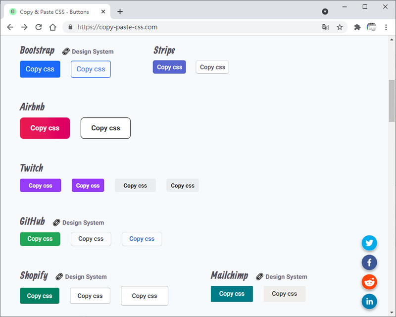Click the Shopify heading
The width and height of the screenshot is (396, 317).
(x=34, y=275)
